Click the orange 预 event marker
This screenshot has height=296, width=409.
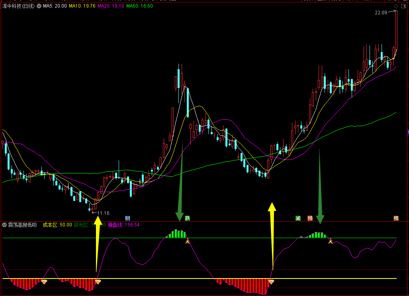point(310,218)
